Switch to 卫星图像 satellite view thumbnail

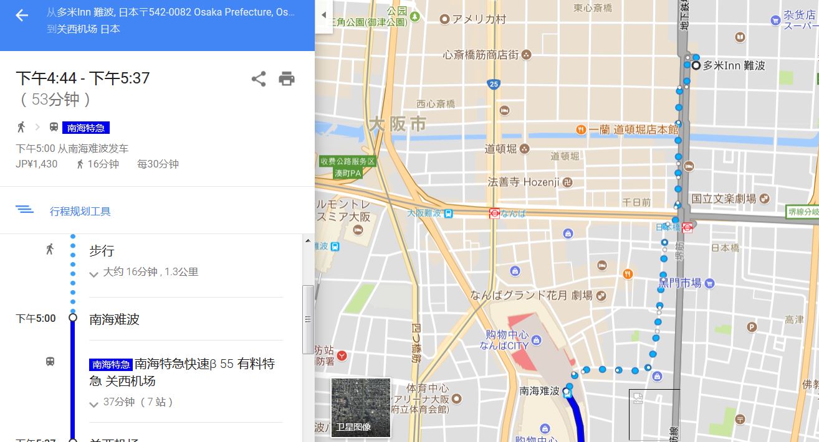click(x=361, y=407)
